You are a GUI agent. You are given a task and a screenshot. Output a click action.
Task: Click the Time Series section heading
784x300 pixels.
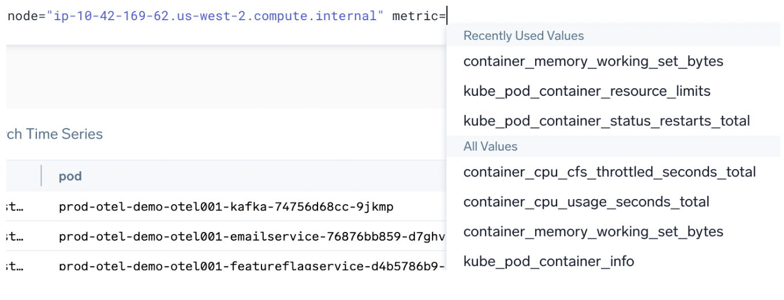click(54, 134)
